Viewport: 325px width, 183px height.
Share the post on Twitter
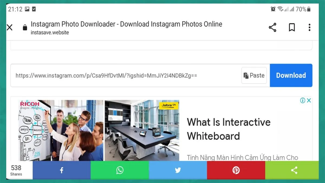pos(178,170)
